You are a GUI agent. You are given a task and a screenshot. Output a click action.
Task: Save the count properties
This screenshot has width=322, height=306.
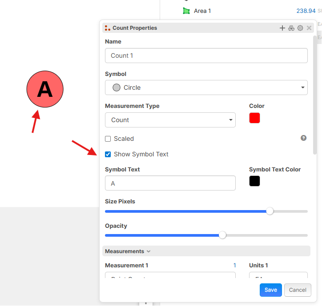271,290
